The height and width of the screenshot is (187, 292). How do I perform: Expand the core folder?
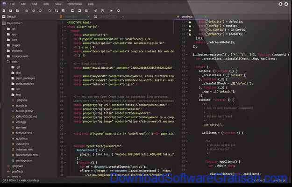click(x=12, y=40)
